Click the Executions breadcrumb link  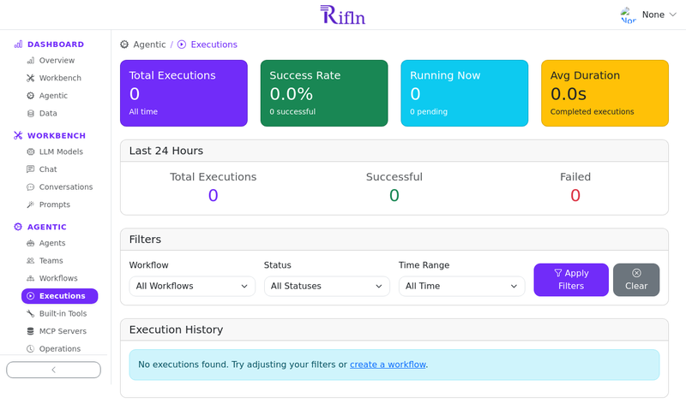(x=214, y=44)
